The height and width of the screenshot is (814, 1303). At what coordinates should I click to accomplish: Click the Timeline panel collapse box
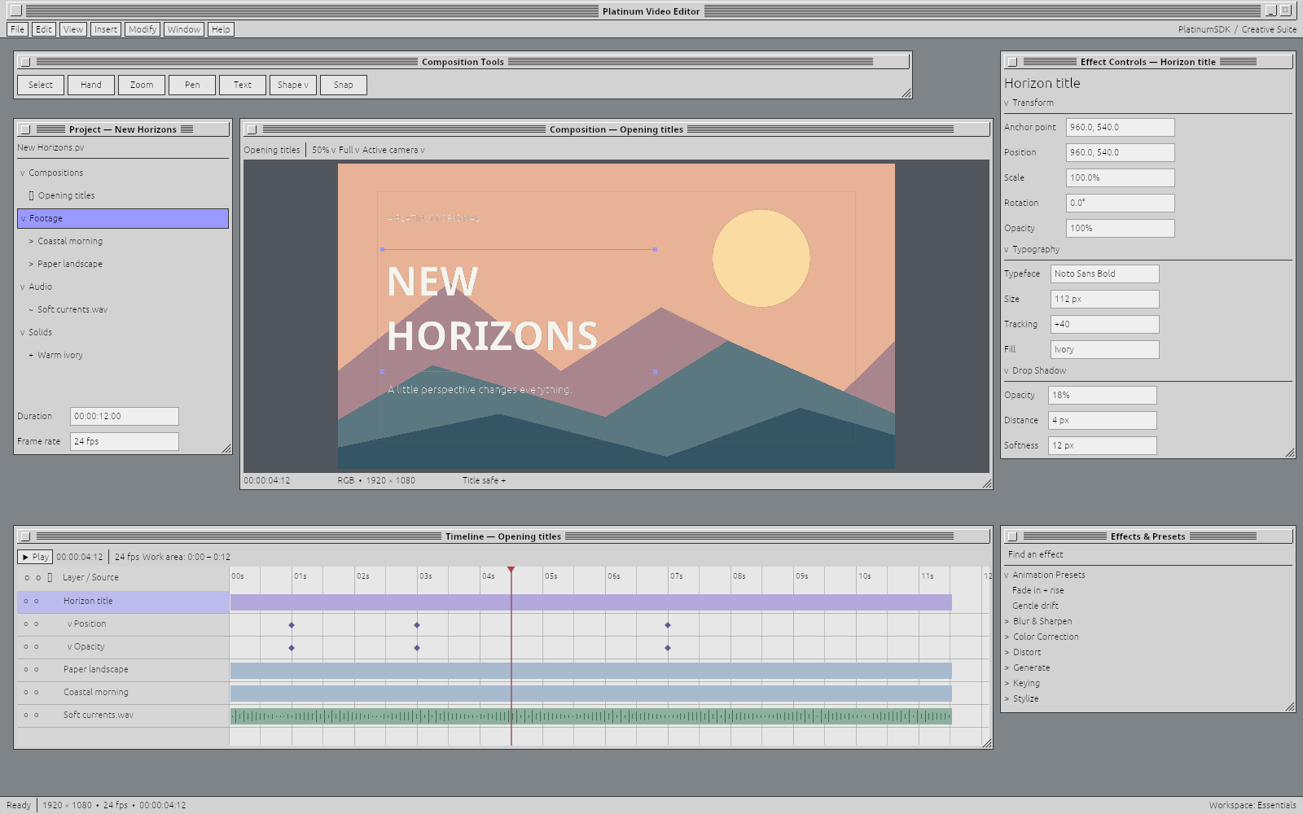pyautogui.click(x=25, y=536)
